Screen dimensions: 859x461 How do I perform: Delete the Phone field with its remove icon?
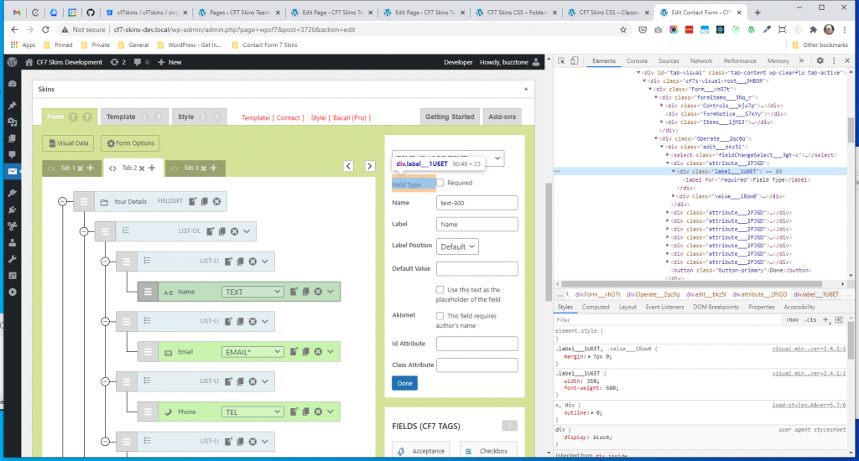point(319,412)
